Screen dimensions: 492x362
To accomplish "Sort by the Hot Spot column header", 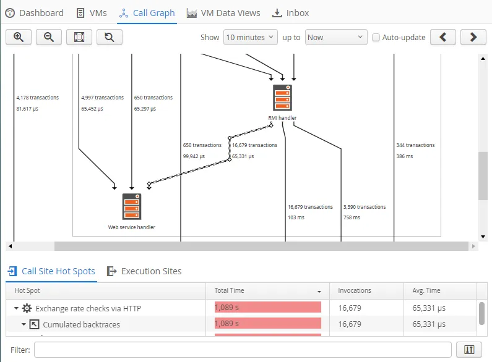I will (x=106, y=290).
